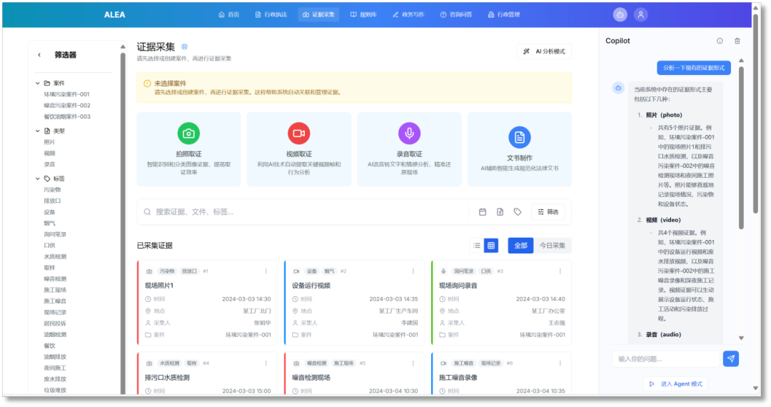Image resolution: width=771 pixels, height=407 pixels.
Task: Click the purple 录音取证 microphone icon
Action: [x=409, y=134]
